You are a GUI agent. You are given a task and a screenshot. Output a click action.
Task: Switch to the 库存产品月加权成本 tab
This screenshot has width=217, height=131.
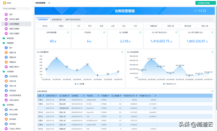pyautogui.click(x=73, y=20)
